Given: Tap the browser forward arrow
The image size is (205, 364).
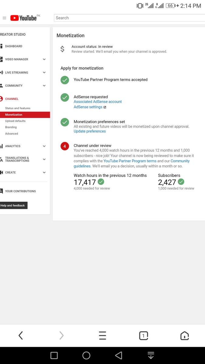Looking at the screenshot, I should (62, 335).
